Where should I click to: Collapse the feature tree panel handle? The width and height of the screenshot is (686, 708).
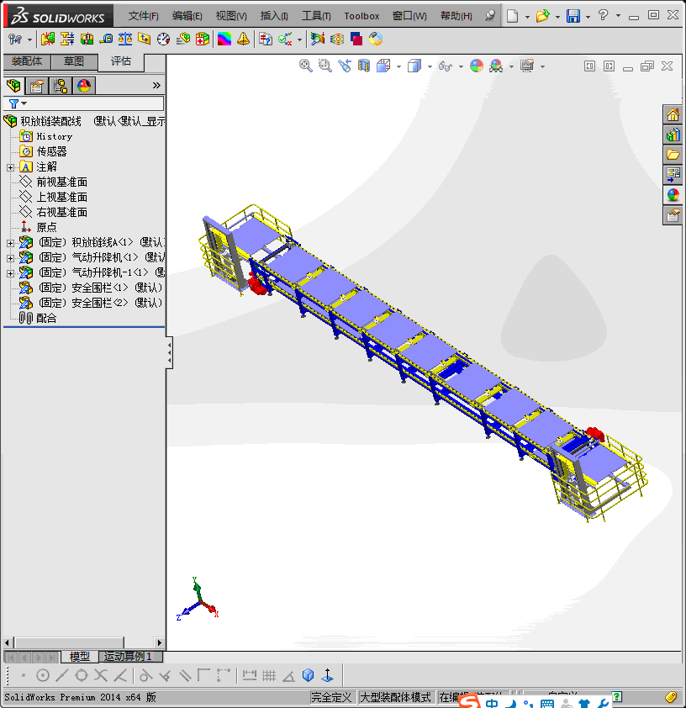(170, 352)
